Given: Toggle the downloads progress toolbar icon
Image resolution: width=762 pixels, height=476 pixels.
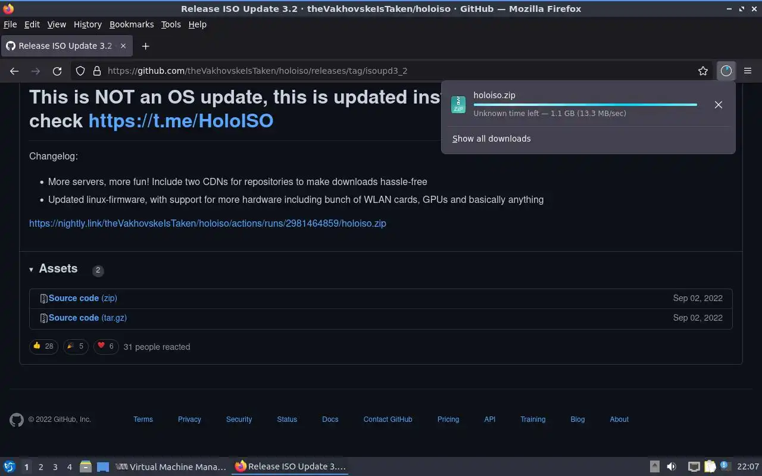Looking at the screenshot, I should [x=726, y=71].
